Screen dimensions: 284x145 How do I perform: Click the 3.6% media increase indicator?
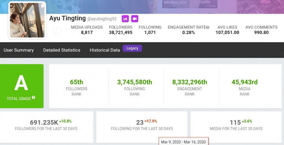[247, 121]
